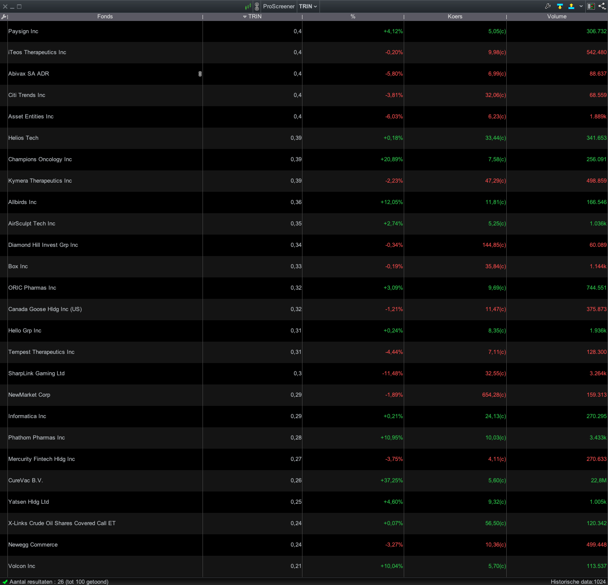Select the SharpLink Gaming Ltd row

point(304,374)
